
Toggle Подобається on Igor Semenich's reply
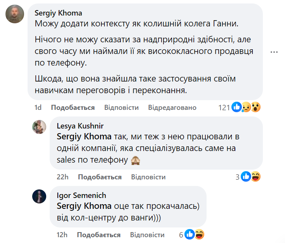click(x=99, y=235)
